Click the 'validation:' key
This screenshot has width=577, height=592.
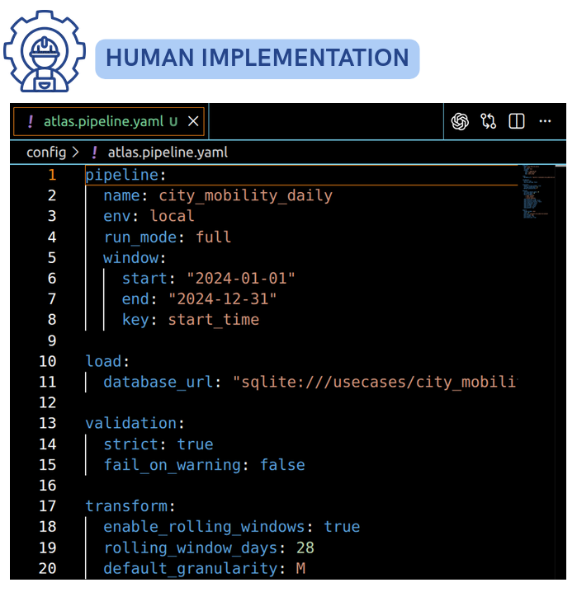pyautogui.click(x=135, y=423)
